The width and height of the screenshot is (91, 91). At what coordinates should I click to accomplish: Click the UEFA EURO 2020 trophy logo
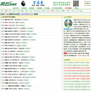click(68, 25)
